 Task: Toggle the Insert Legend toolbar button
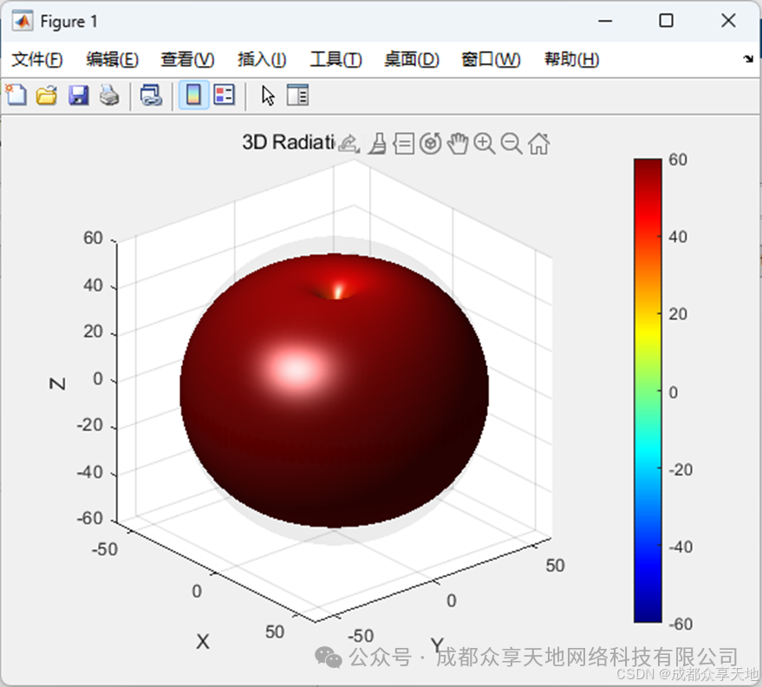[224, 95]
